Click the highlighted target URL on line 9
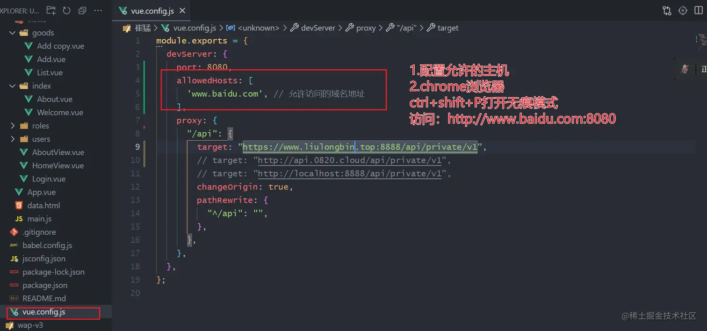 click(360, 147)
